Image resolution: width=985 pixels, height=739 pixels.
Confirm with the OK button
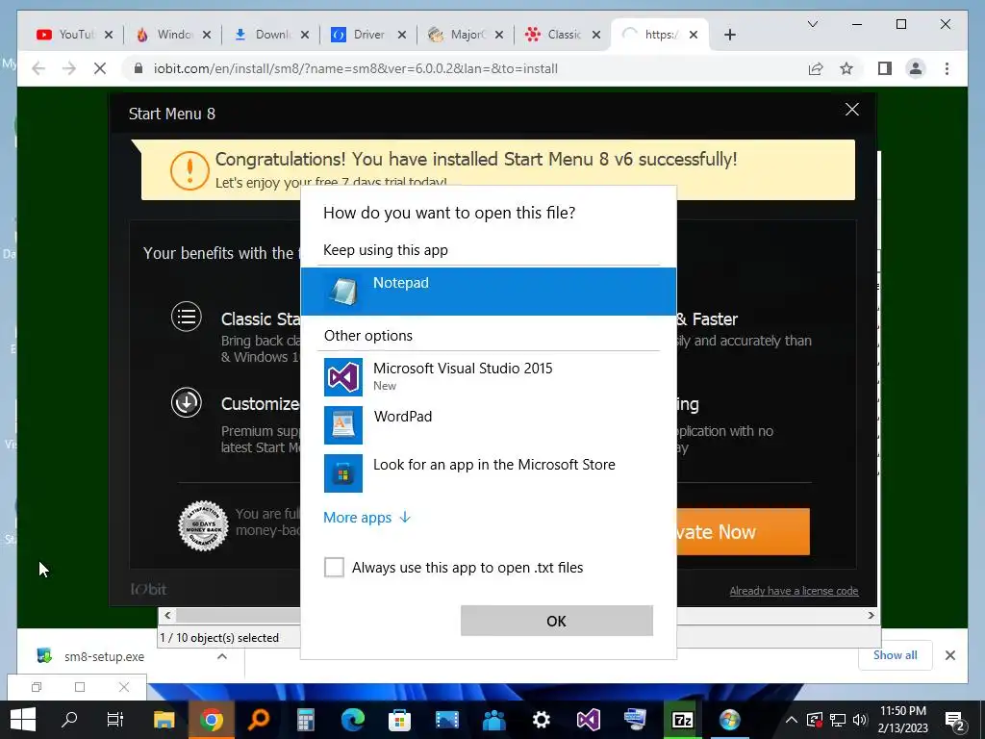point(557,621)
